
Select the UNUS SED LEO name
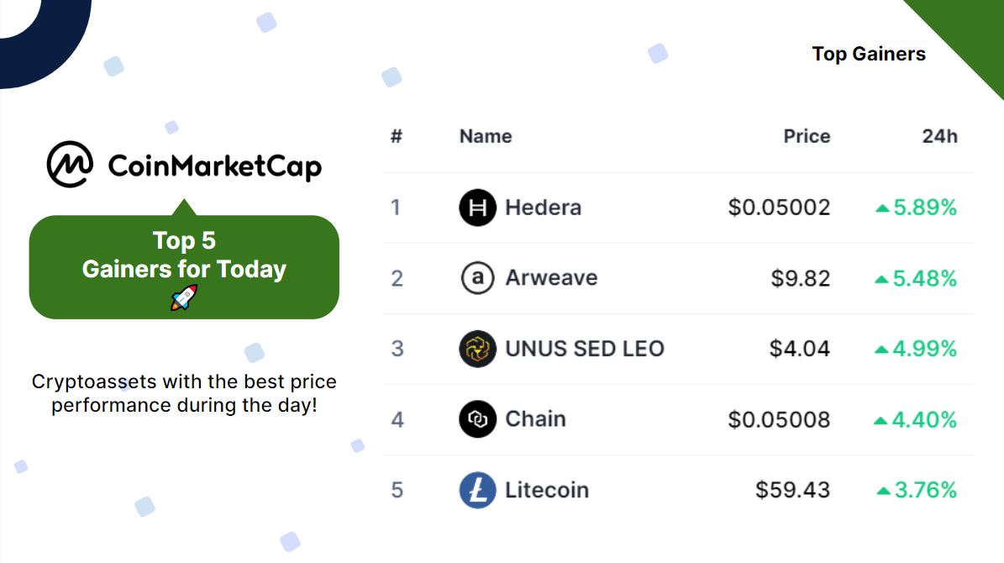[x=585, y=349]
